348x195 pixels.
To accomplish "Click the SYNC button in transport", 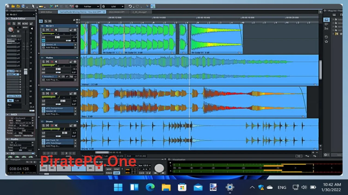I will click(117, 169).
